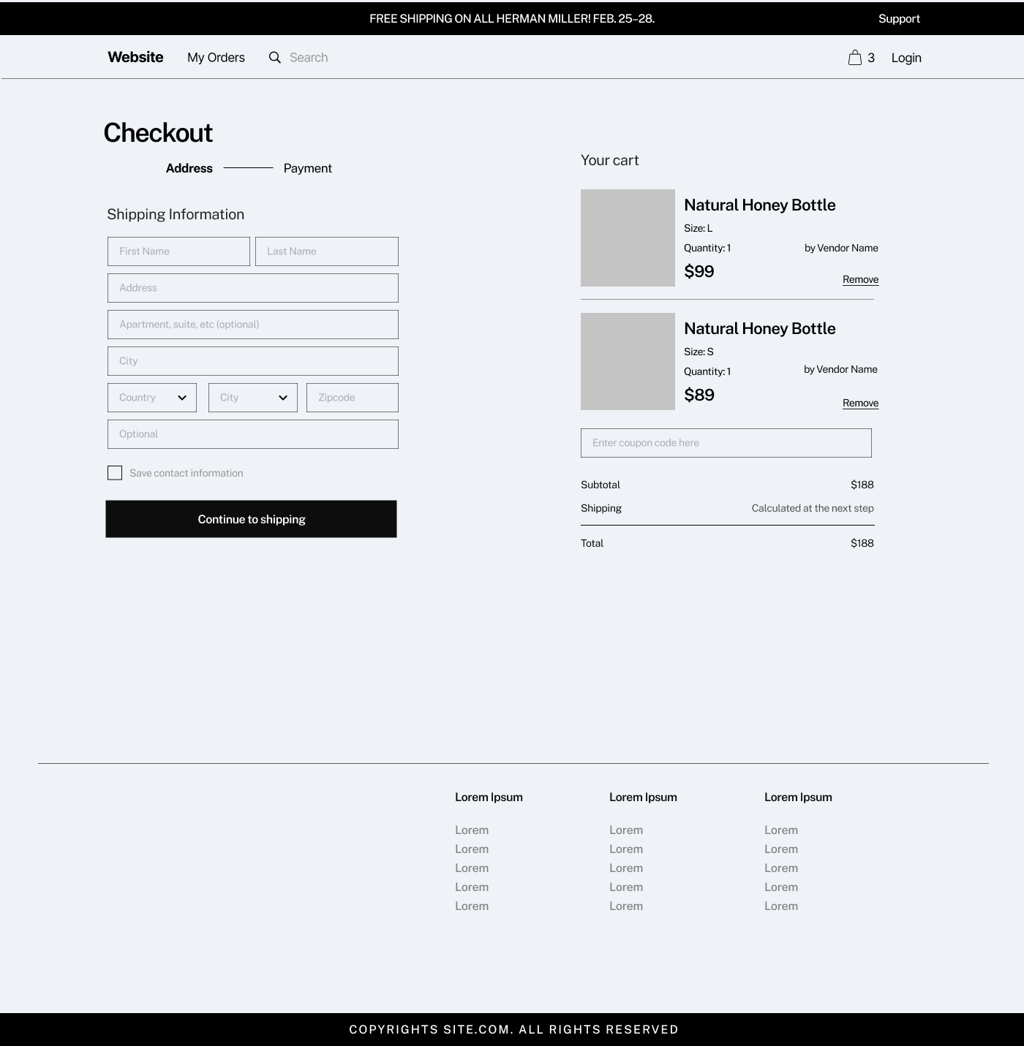Click the Shipping Information heading
1024x1046 pixels.
tap(176, 214)
